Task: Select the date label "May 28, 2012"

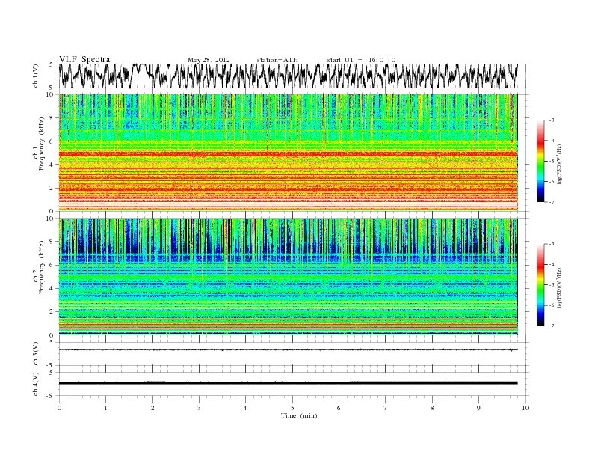Action: click(x=209, y=60)
